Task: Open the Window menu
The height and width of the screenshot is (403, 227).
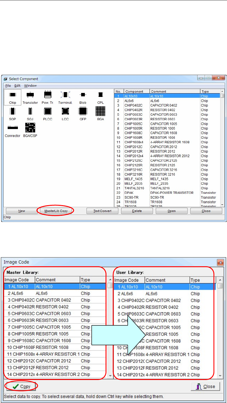Action: click(x=30, y=86)
